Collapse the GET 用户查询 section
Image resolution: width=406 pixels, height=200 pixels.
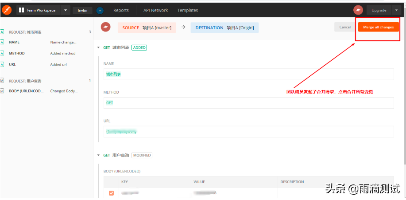pyautogui.click(x=98, y=155)
